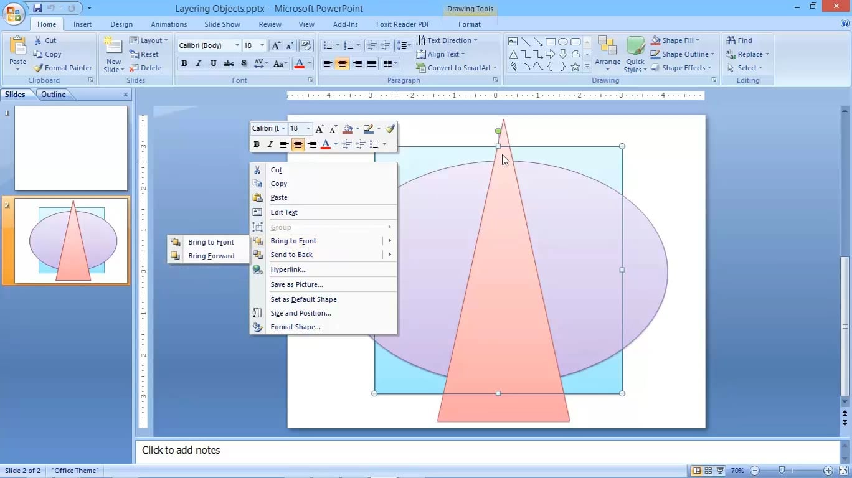The height and width of the screenshot is (478, 852).
Task: Toggle Underline in the ribbon
Action: tap(214, 63)
